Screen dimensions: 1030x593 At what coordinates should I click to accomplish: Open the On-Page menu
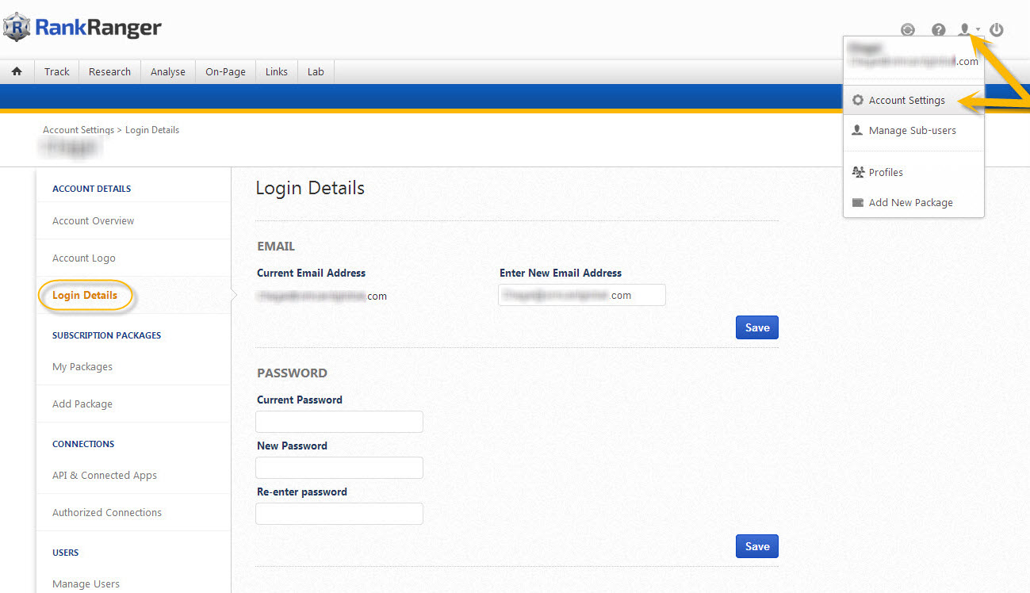[226, 71]
